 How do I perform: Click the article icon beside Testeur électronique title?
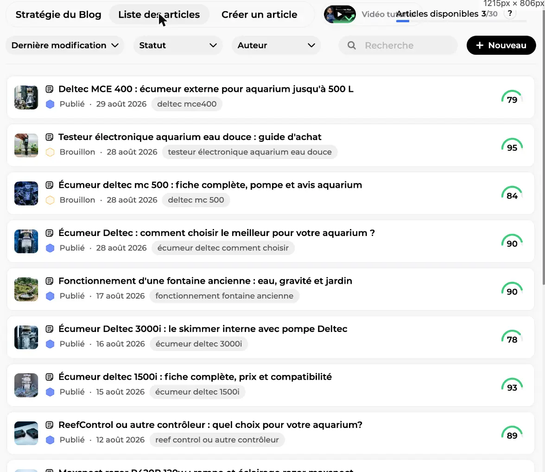point(49,137)
